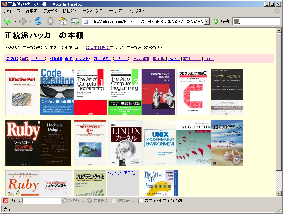
Task: Click テキスト link after 評価順
Action: pos(81,59)
